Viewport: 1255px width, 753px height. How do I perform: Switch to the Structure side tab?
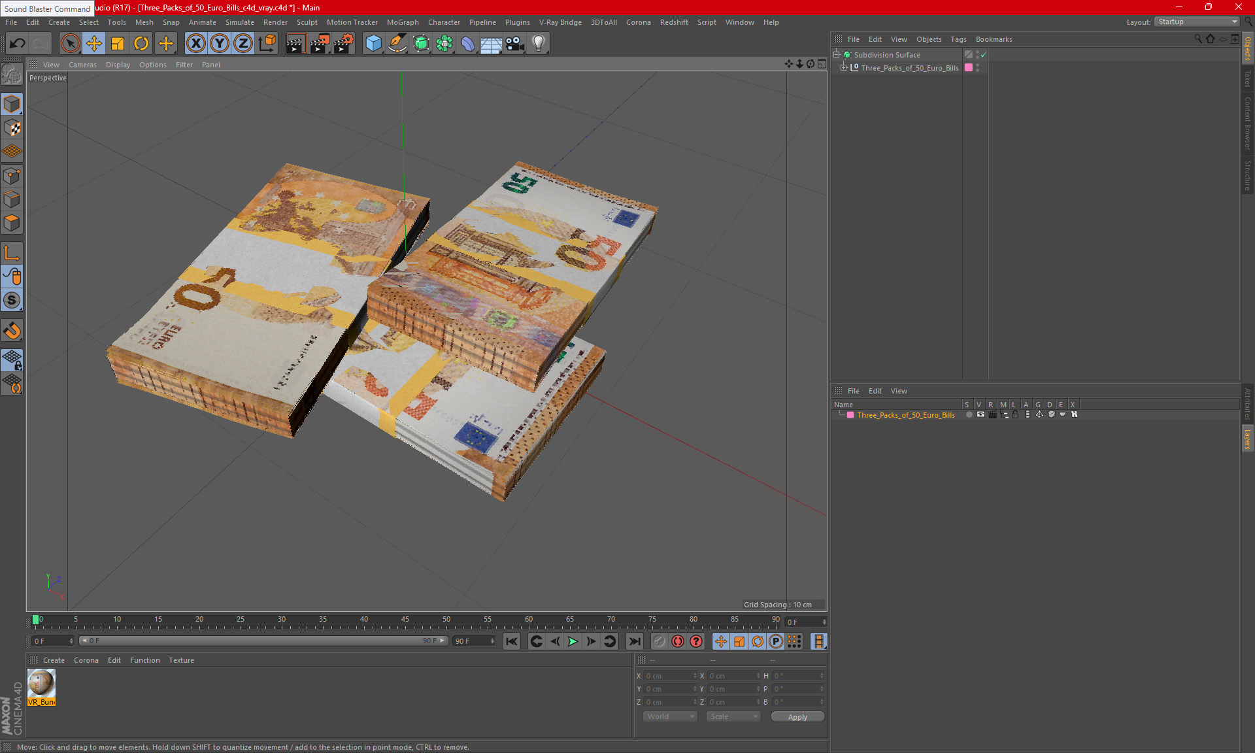1247,175
